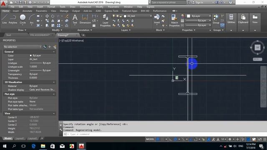Toggle ortho mode in status bar

pos(171,139)
